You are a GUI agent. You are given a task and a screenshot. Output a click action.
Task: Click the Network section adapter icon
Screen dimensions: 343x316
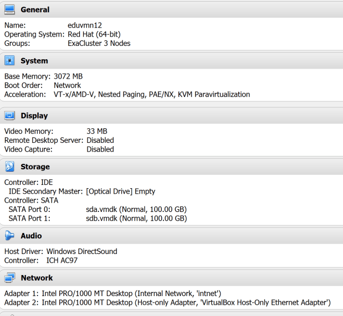click(9, 278)
